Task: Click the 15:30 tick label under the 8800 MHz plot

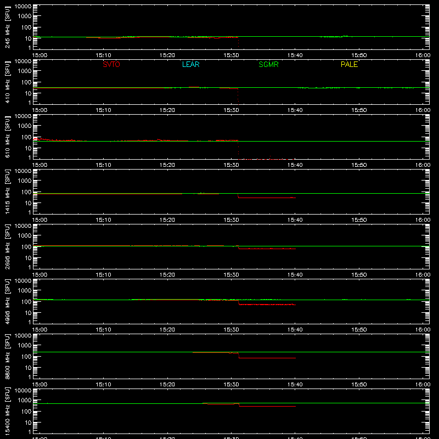Action: click(231, 385)
